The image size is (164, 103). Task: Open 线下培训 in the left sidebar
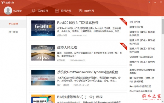pos(13,32)
